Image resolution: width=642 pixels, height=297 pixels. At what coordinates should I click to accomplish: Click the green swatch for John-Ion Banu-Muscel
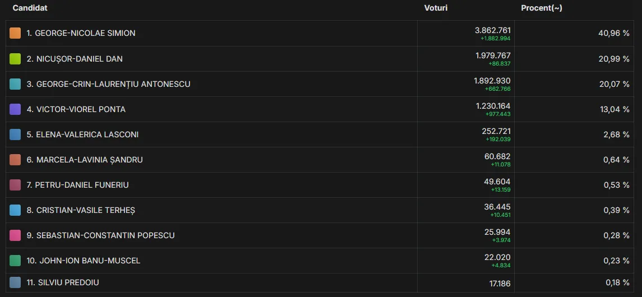click(15, 261)
